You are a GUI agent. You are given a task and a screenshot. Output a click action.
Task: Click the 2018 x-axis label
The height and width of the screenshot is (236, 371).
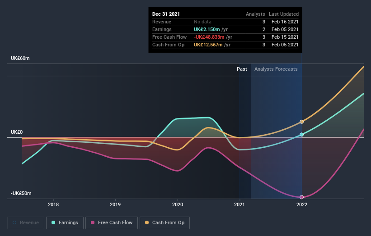click(x=53, y=204)
